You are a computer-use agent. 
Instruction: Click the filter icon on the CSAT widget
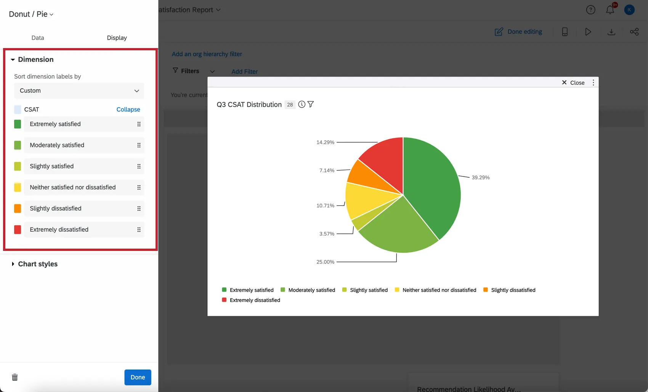pyautogui.click(x=311, y=104)
